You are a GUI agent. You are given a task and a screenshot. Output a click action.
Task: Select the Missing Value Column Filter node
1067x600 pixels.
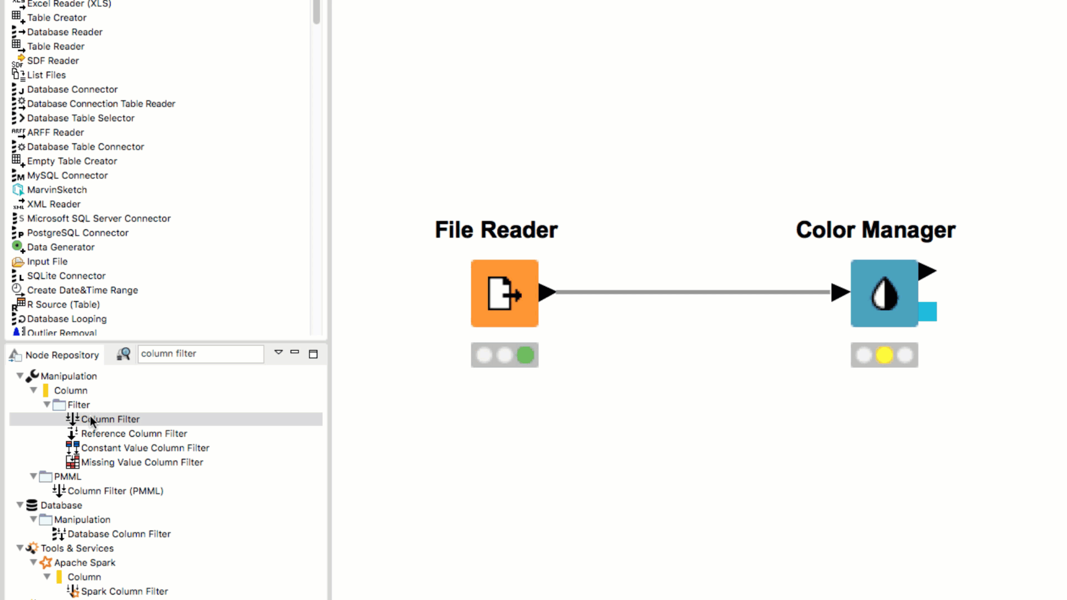(x=142, y=462)
